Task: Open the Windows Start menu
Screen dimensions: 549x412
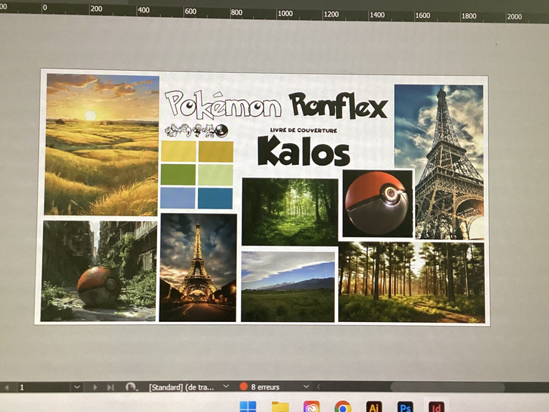Action: [248, 407]
